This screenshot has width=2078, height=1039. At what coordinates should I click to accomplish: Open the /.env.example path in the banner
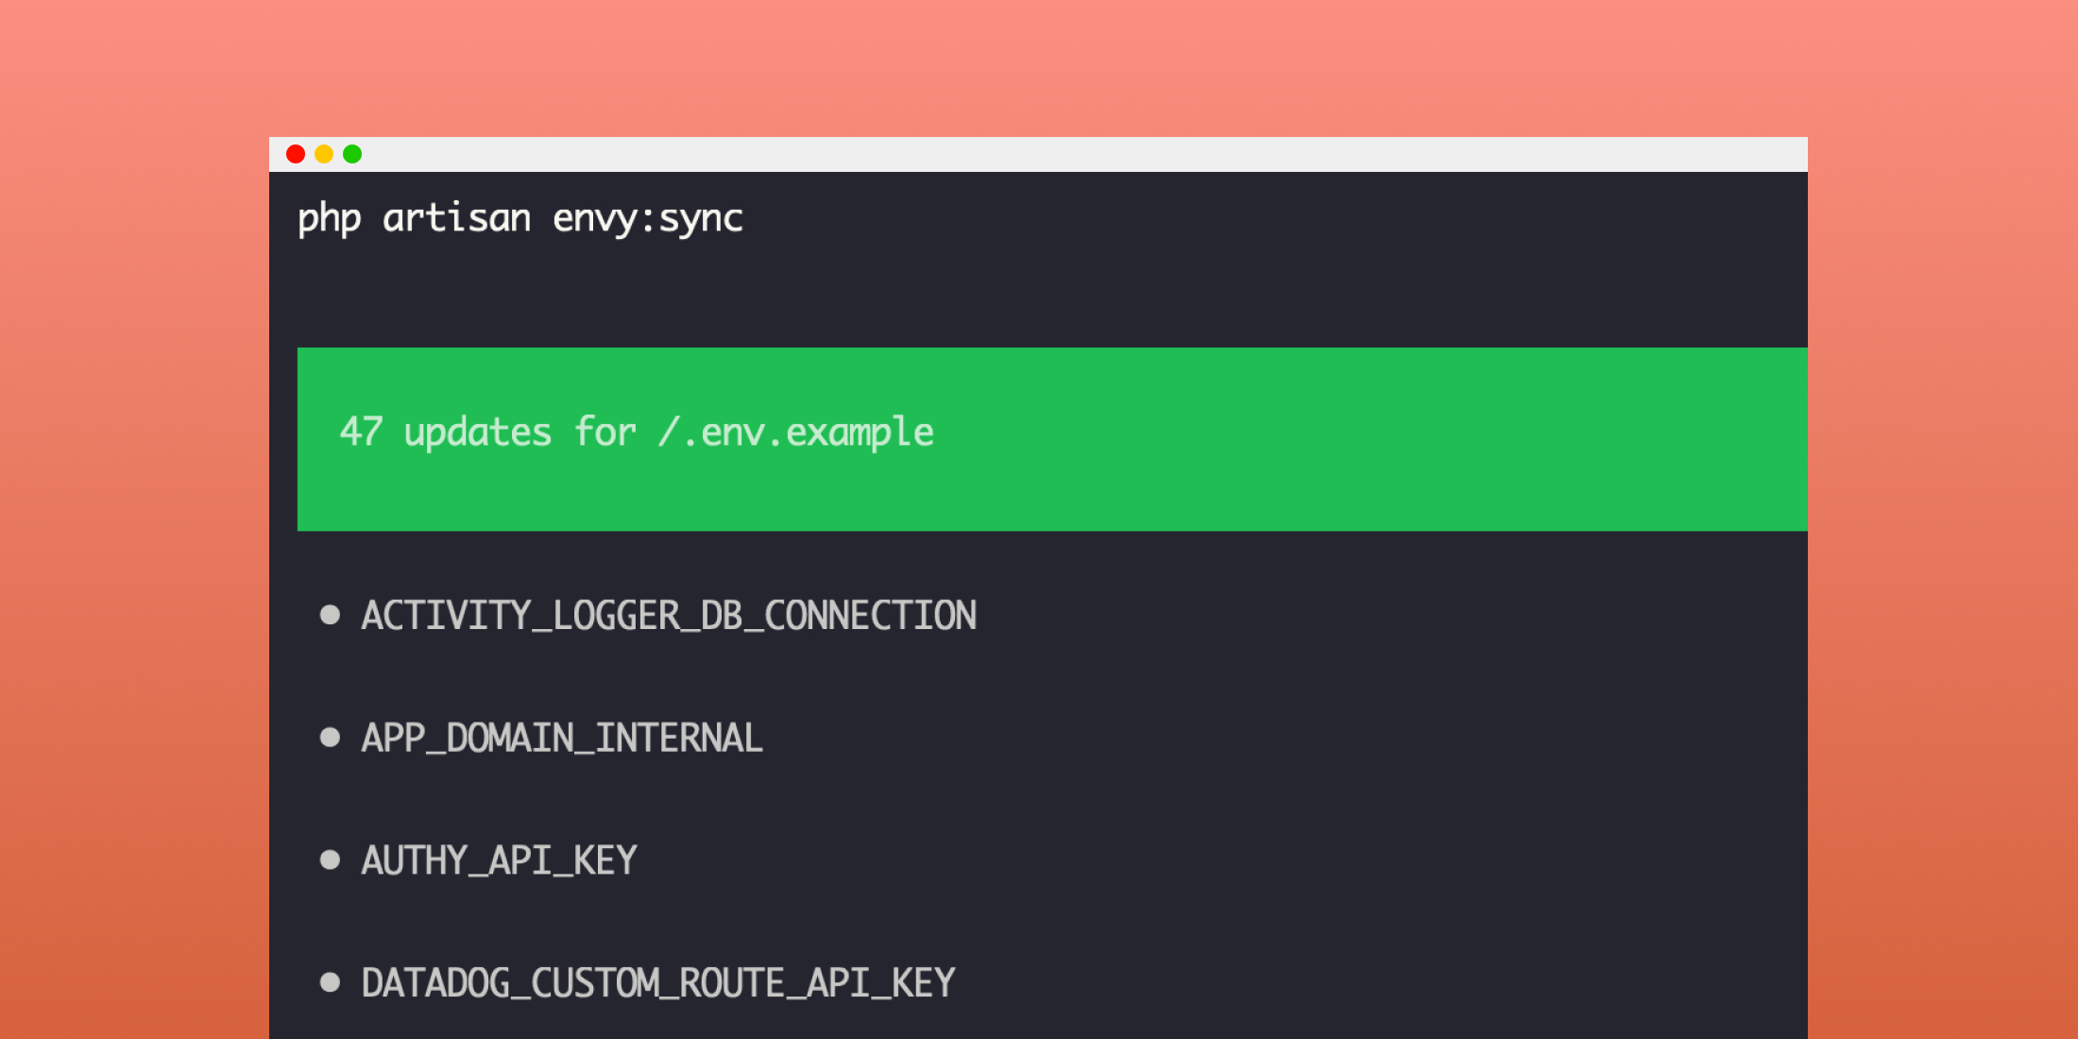click(x=796, y=433)
